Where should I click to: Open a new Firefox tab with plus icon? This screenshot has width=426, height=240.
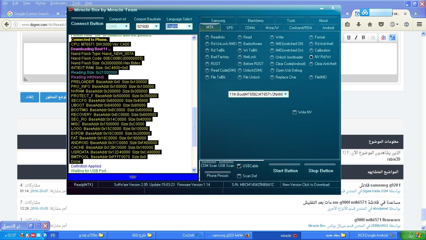tap(416, 14)
